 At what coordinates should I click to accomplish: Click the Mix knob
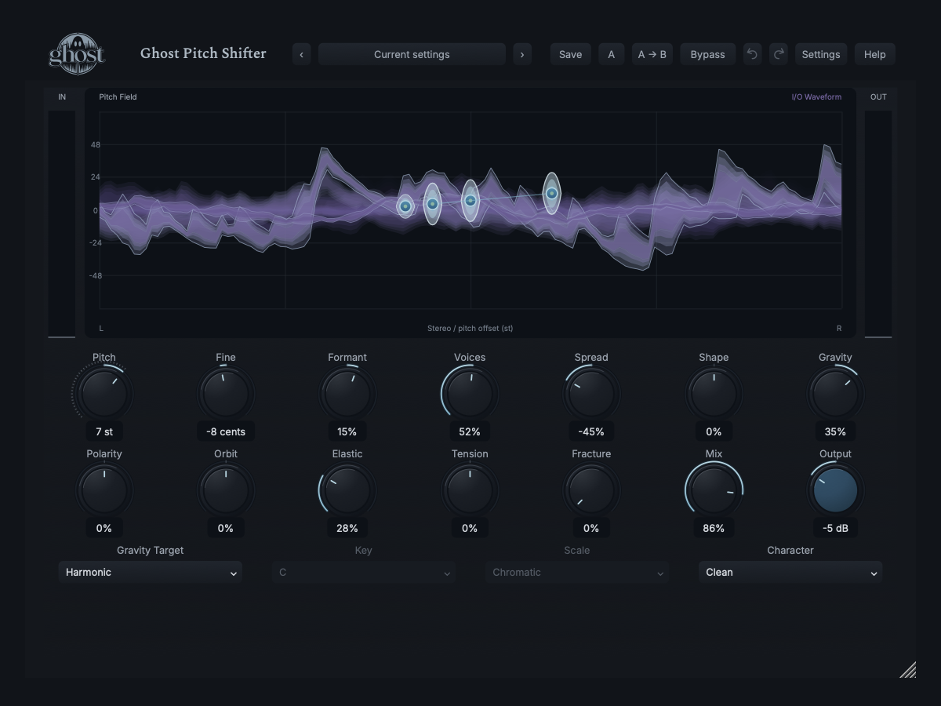pyautogui.click(x=714, y=489)
